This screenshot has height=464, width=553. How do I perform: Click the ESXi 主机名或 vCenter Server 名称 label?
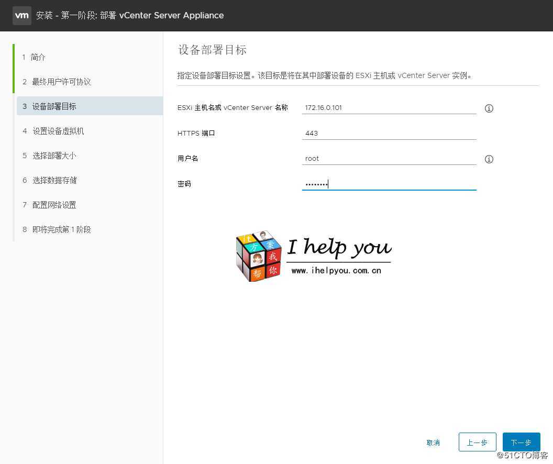(233, 107)
